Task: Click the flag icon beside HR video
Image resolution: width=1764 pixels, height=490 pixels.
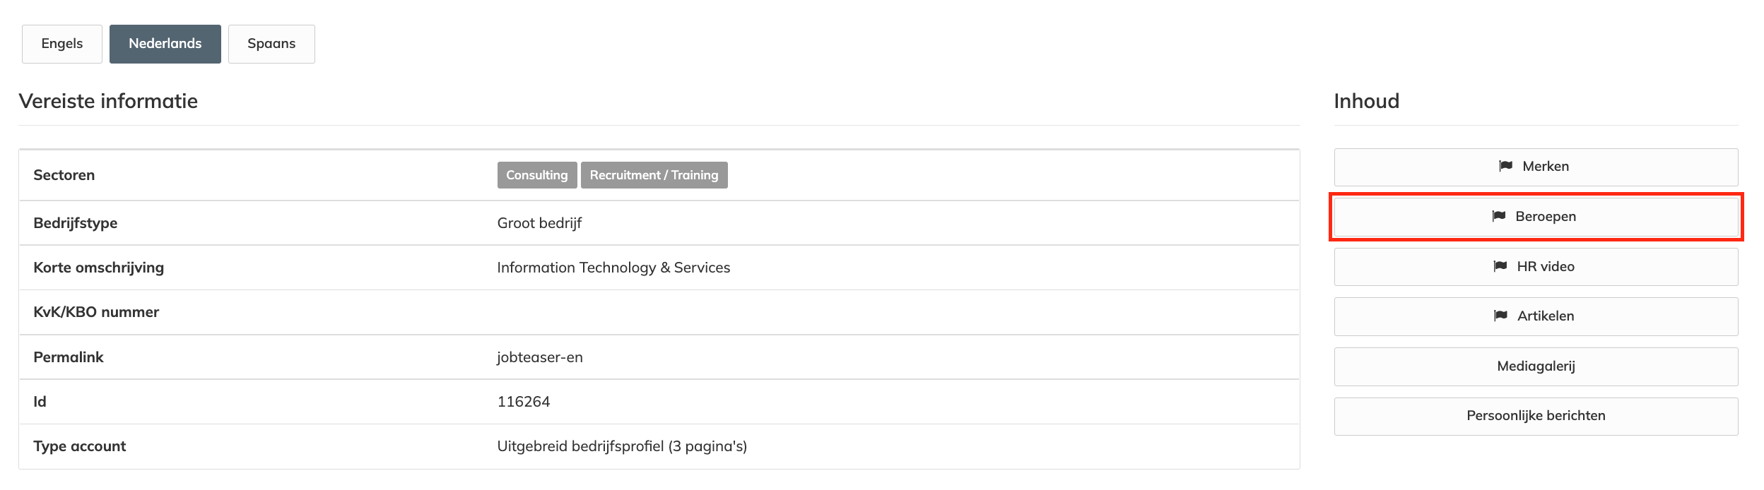Action: click(1500, 266)
